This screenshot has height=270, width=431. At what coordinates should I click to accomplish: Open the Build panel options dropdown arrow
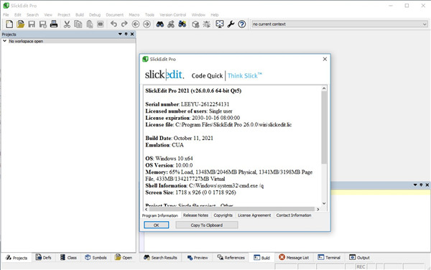click(415, 185)
